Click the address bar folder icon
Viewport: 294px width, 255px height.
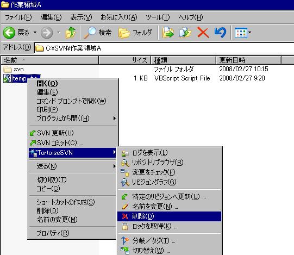click(40, 48)
